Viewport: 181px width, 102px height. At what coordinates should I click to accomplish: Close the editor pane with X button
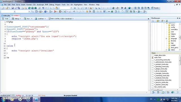(x=148, y=19)
